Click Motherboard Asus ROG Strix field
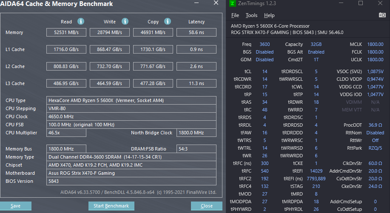The height and width of the screenshot is (213, 390). pos(131,173)
